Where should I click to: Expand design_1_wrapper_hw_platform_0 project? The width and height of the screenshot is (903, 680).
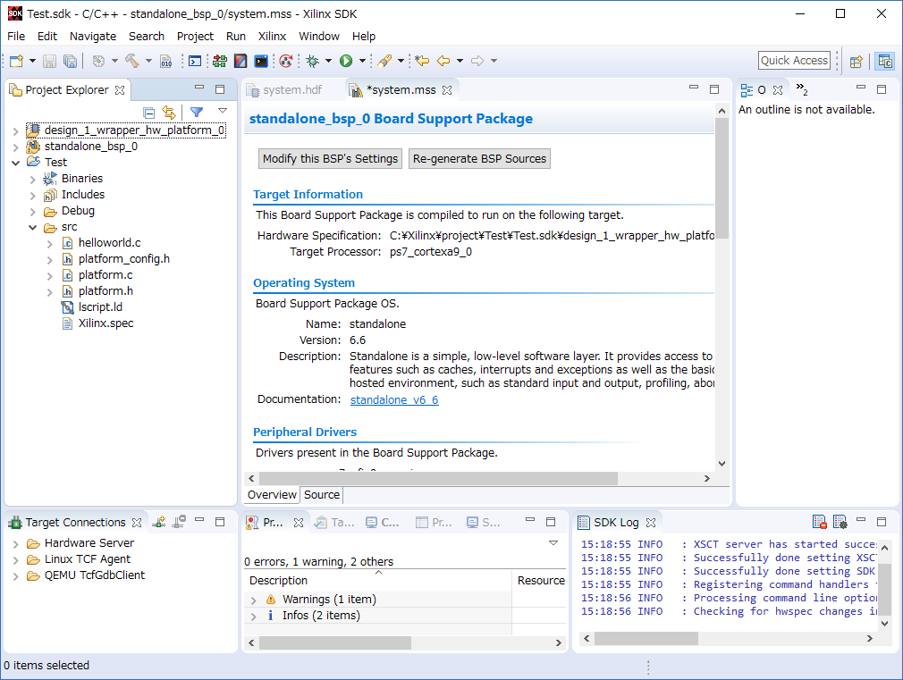click(x=15, y=130)
